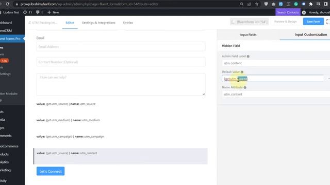Open the media control playlist icon
This screenshot has height=185, width=330.
tap(318, 4)
